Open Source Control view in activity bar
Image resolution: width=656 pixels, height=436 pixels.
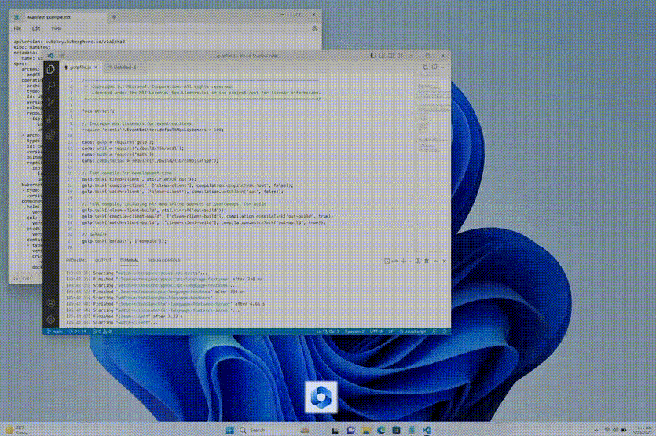[50, 102]
